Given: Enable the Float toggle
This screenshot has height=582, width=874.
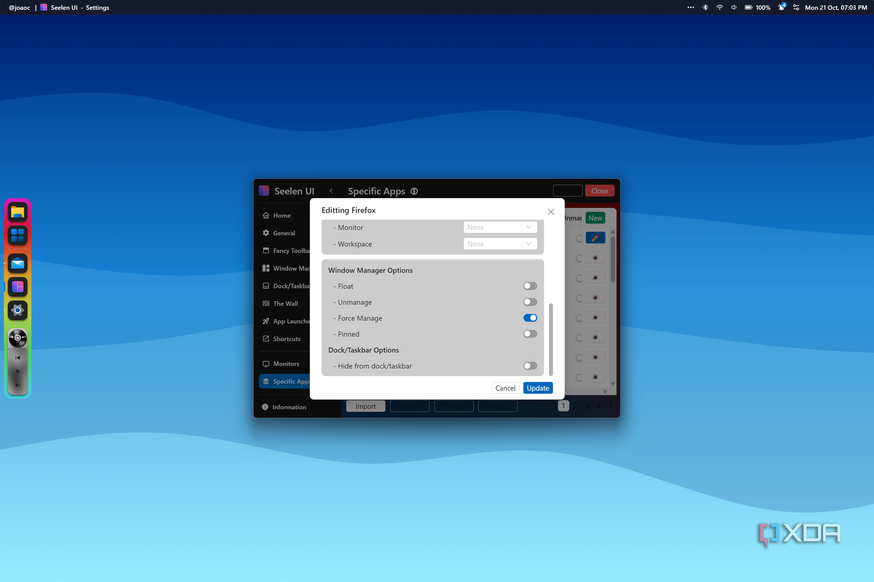Looking at the screenshot, I should pos(530,286).
